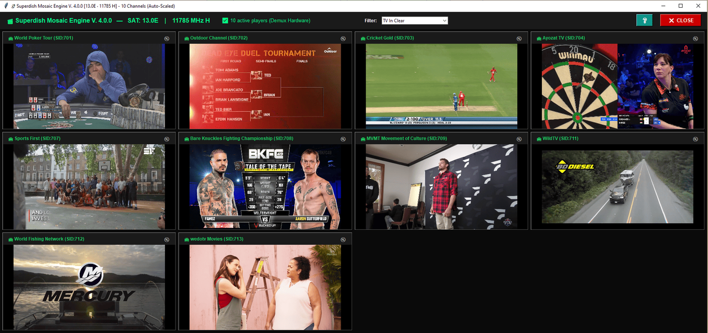Image resolution: width=708 pixels, height=333 pixels.
Task: Toggle audio on the World Fishing Network tile
Action: tap(167, 240)
